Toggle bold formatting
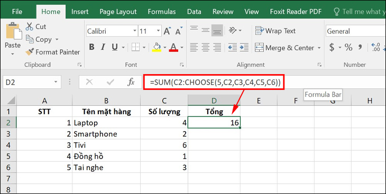This screenshot has height=194, width=386. 92,47
